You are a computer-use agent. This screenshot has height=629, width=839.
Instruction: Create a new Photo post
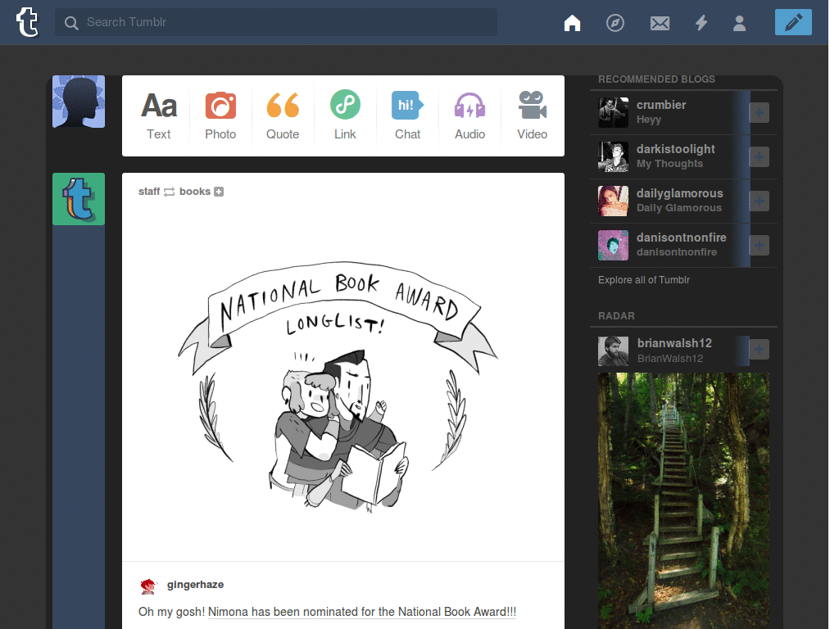[220, 116]
